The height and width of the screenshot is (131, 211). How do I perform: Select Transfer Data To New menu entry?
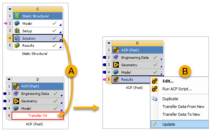point(181,114)
